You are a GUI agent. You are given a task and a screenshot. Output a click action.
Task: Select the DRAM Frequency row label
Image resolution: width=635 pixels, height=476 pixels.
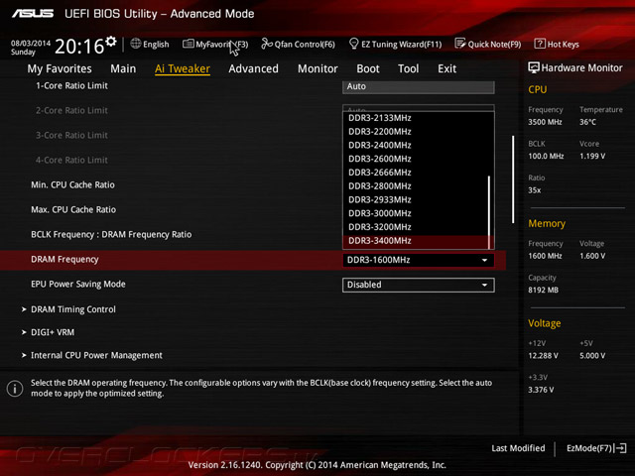pyautogui.click(x=64, y=260)
